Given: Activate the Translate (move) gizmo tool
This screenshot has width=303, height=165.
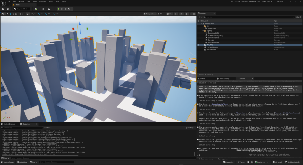Looking at the screenshot, I should point(11,14).
